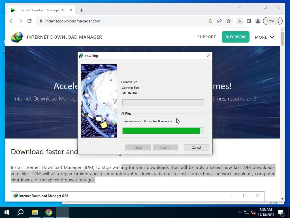The height and width of the screenshot is (218, 290).
Task: Click the muted volume tray icon
Action: 253,212
